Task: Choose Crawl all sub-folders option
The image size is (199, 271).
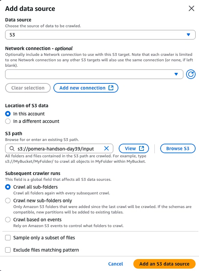Action: 8,187
